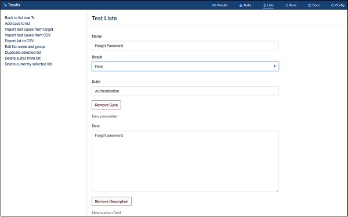348x217 pixels.
Task: Click the Tesults logo in header
Action: tap(12, 5)
